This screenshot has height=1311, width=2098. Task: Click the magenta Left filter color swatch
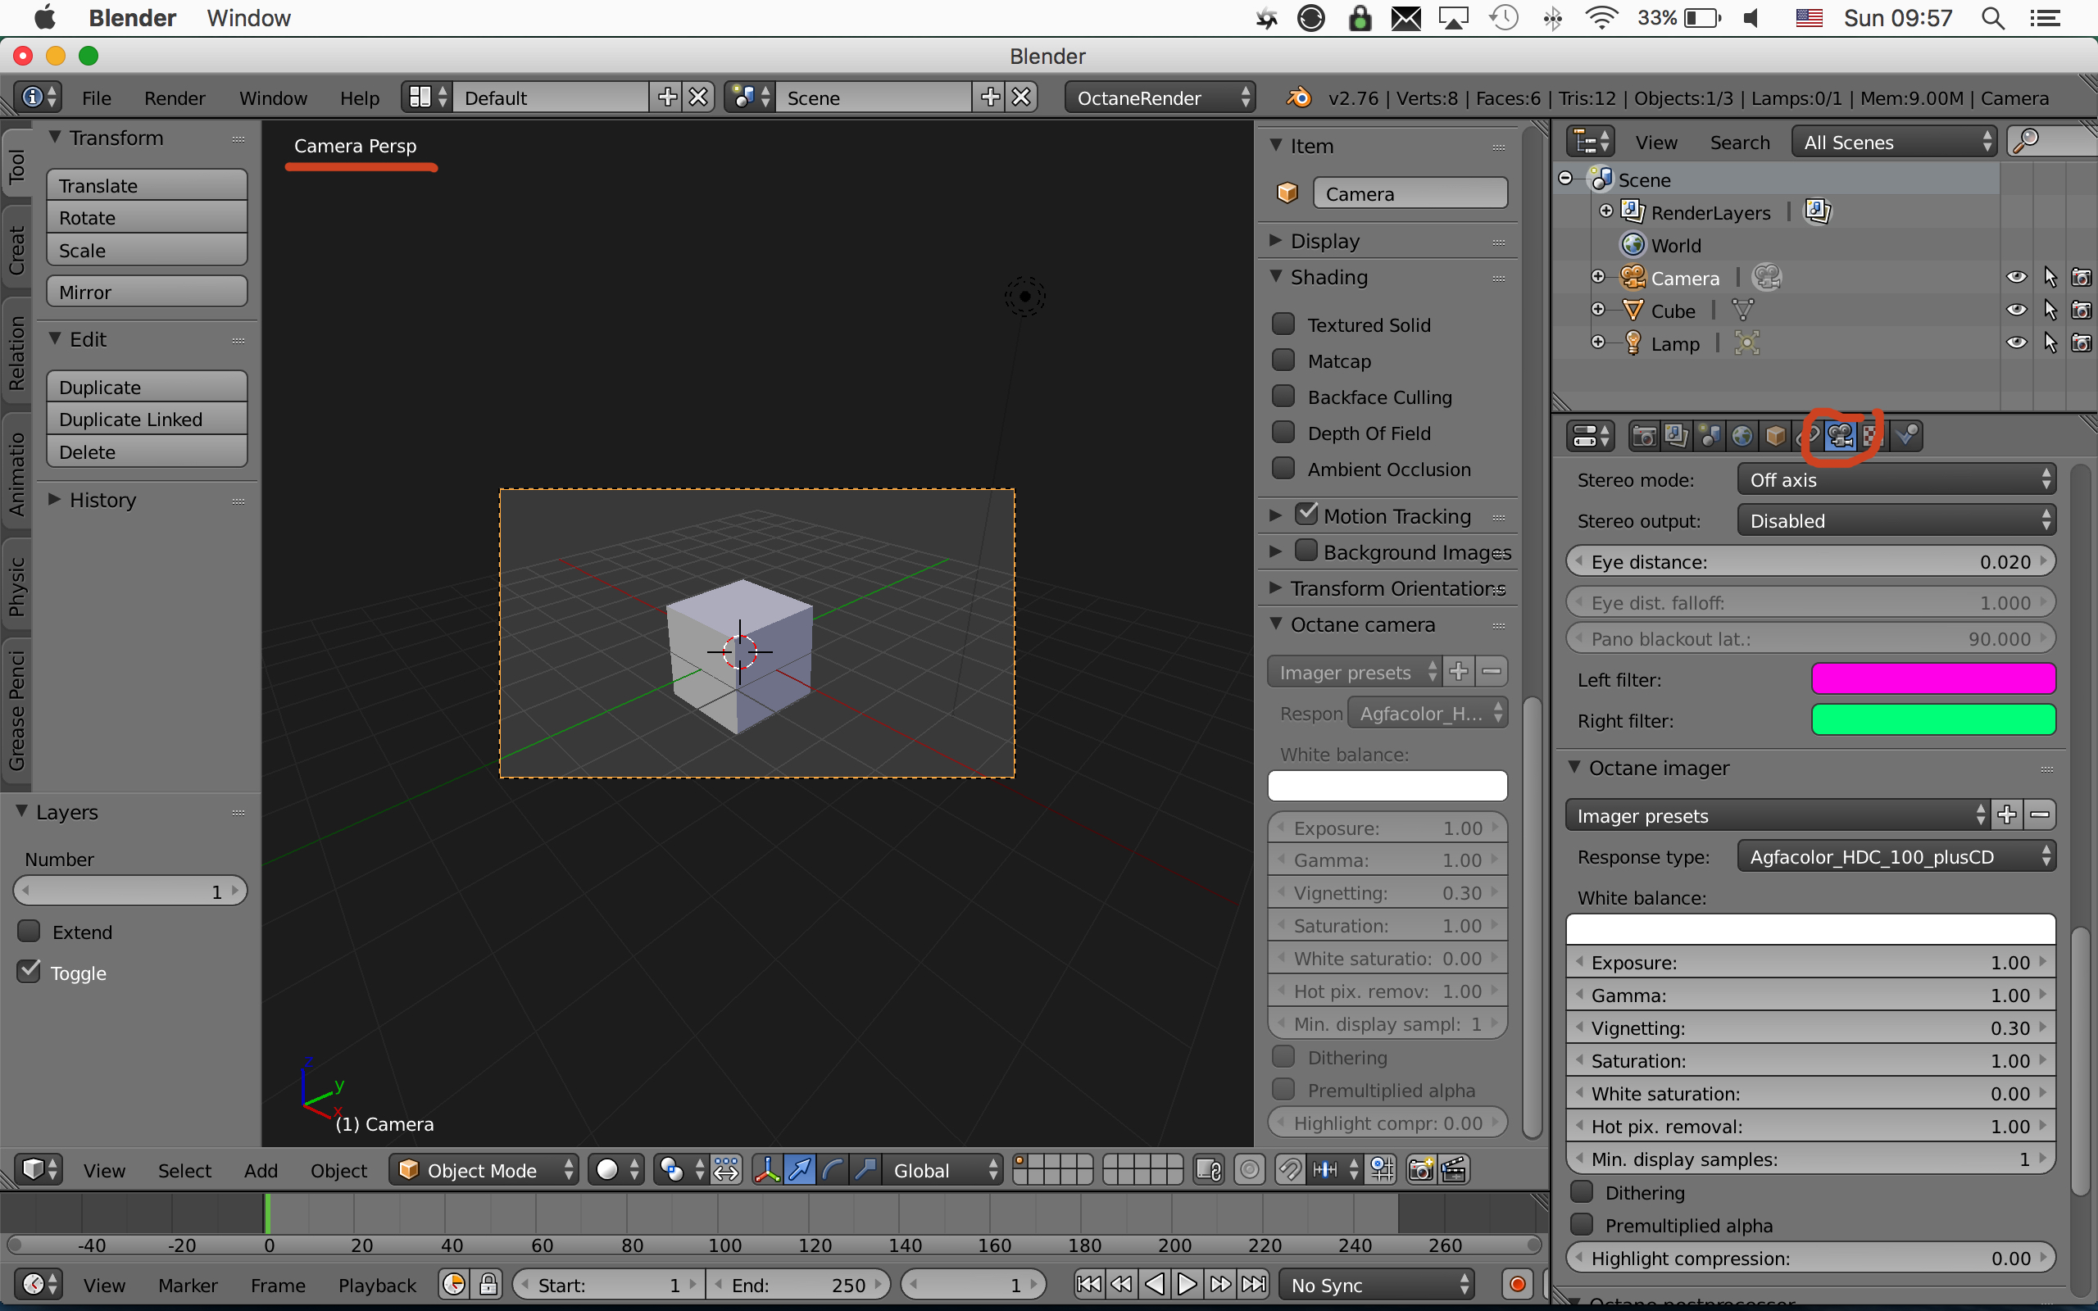[1932, 680]
